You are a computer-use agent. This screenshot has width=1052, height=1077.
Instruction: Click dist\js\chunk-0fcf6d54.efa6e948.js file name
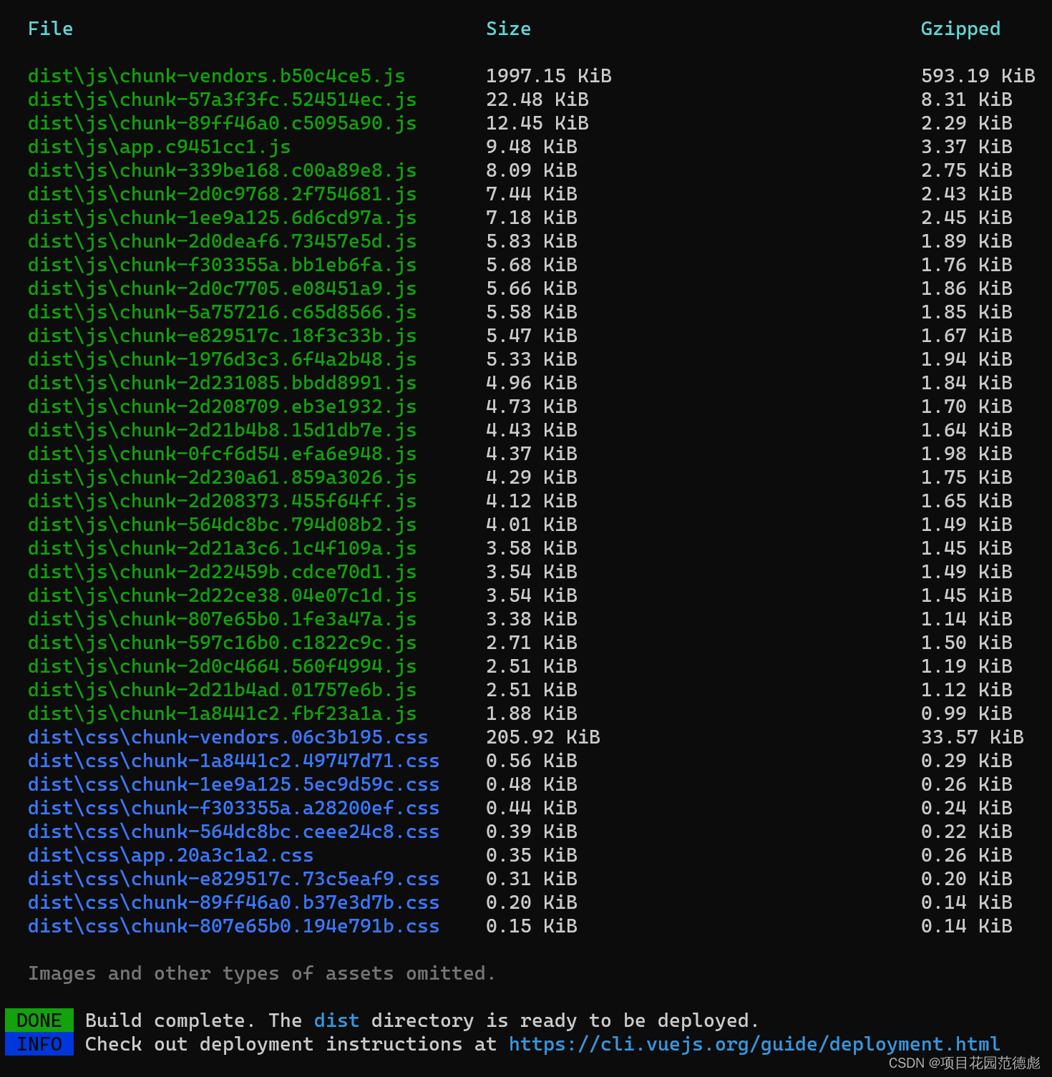coord(223,454)
